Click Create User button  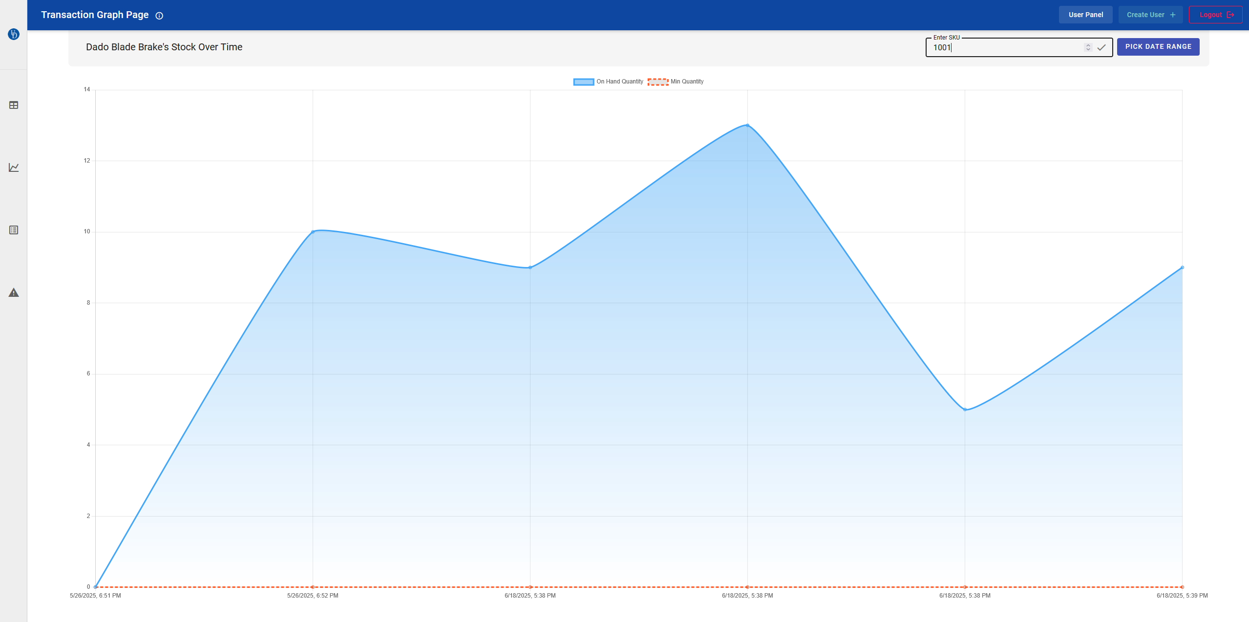(x=1150, y=15)
